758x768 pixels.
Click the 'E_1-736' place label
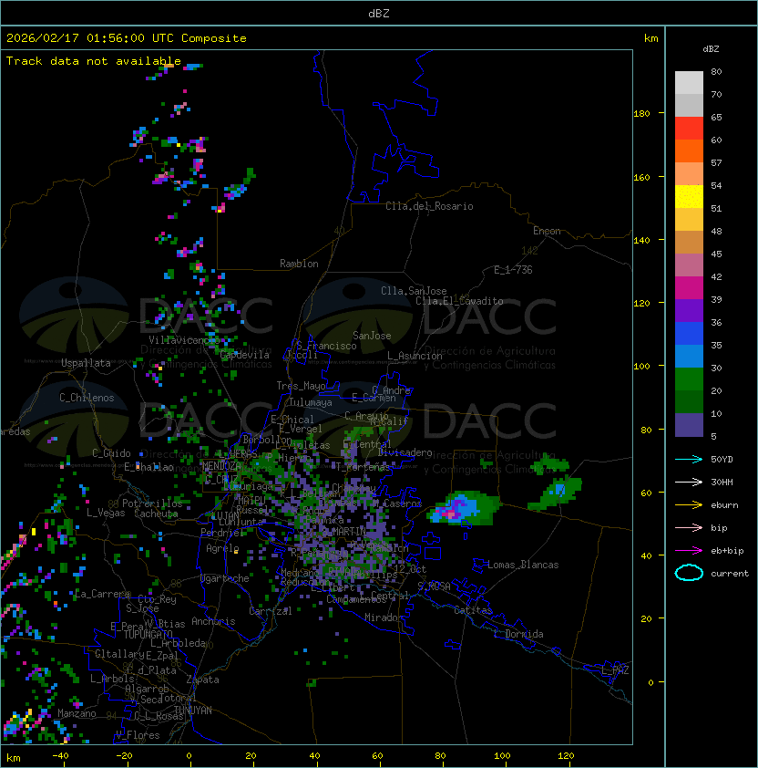513,270
